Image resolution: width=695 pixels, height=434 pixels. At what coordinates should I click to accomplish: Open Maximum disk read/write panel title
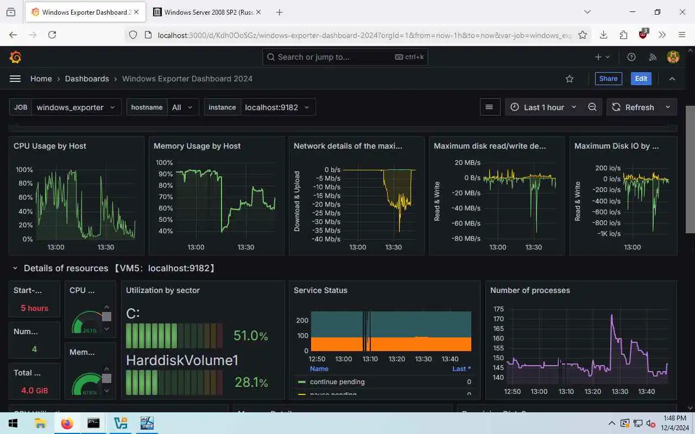(490, 146)
